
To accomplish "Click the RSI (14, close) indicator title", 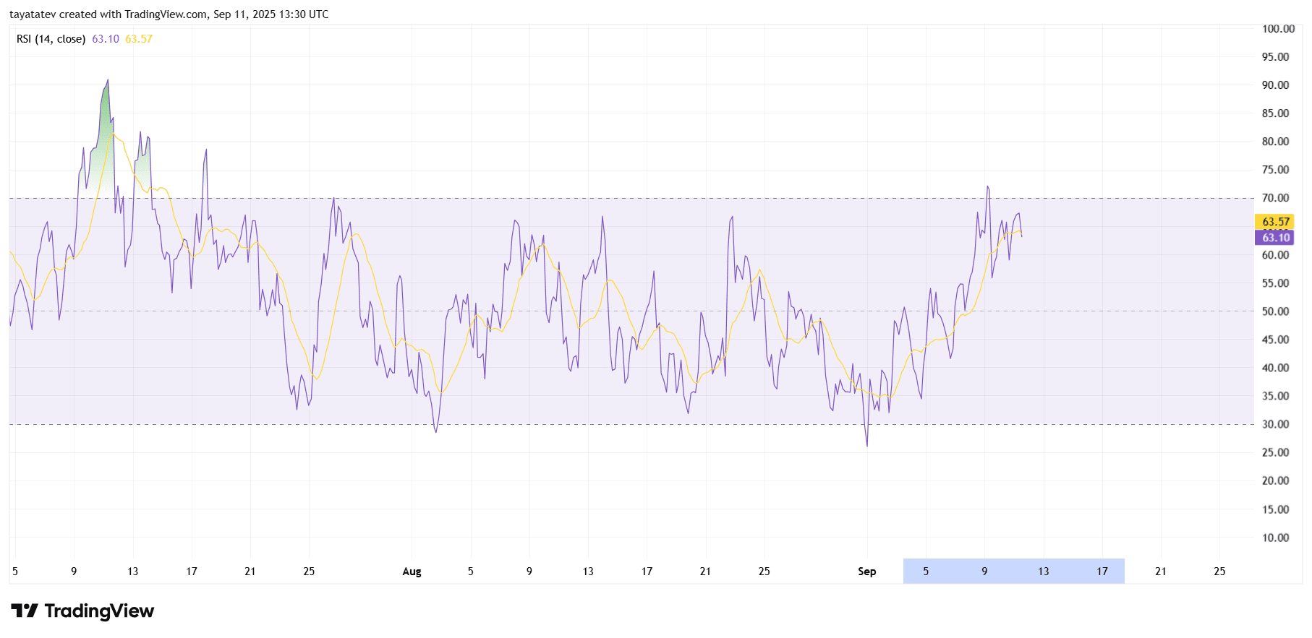I will tap(51, 39).
